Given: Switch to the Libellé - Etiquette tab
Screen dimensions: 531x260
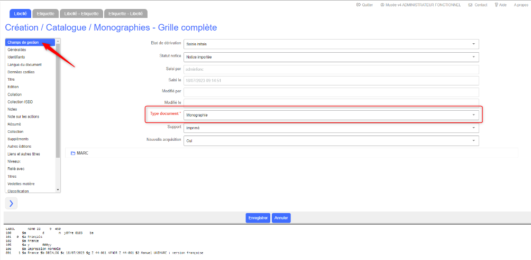Looking at the screenshot, I should point(81,13).
